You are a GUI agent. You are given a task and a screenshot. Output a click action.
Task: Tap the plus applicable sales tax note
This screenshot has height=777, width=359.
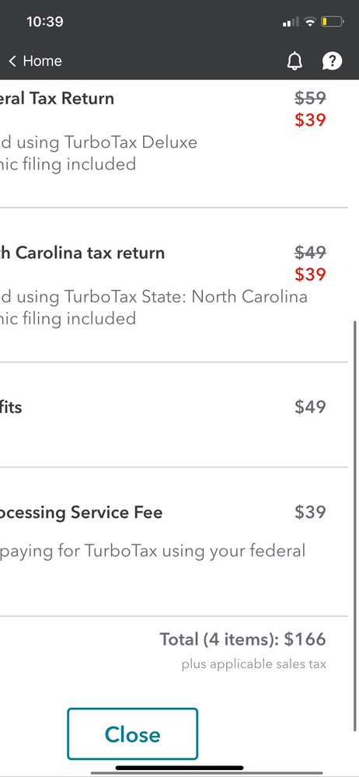[x=254, y=664]
